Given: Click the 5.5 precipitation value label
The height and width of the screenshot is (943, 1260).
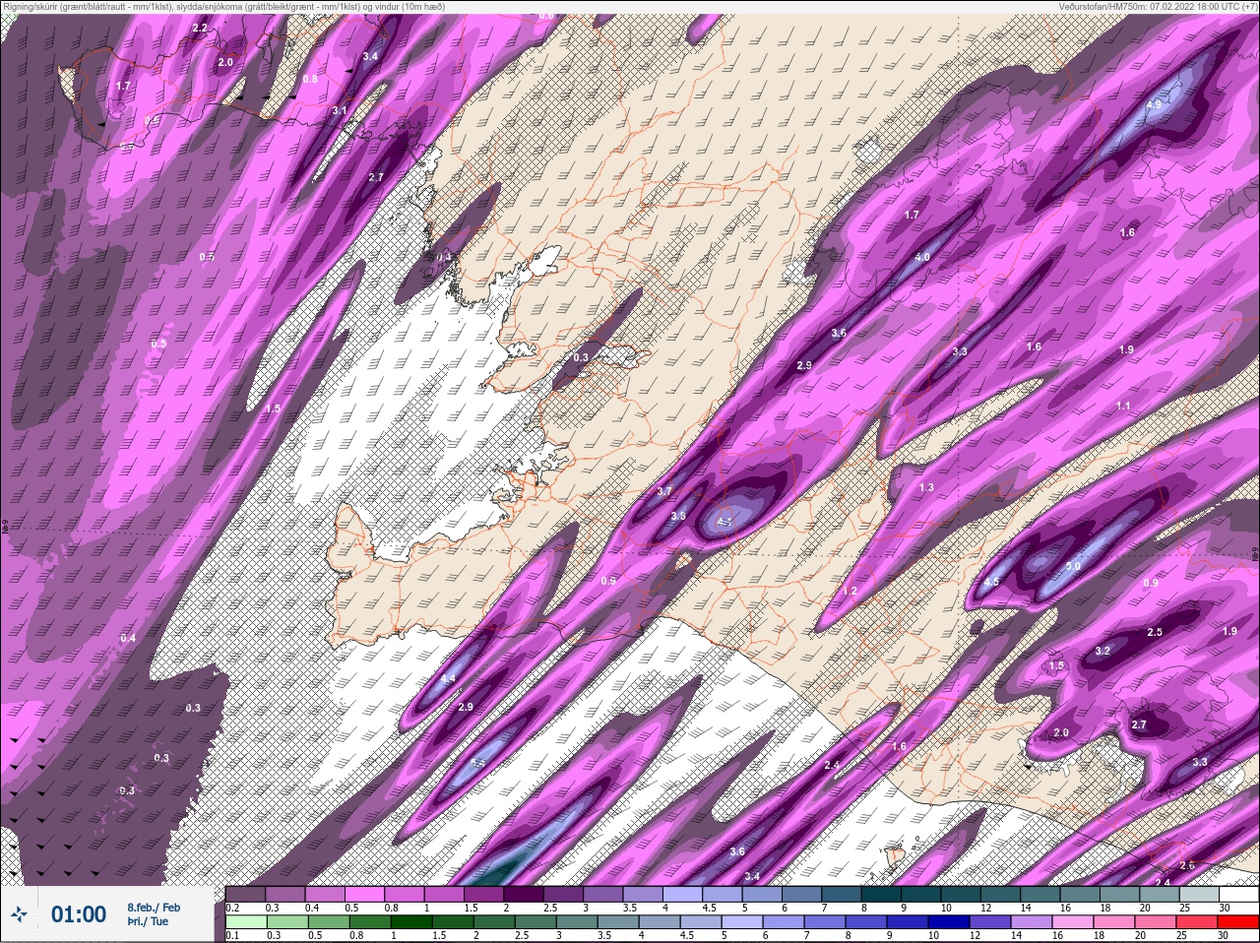Looking at the screenshot, I should click(478, 763).
